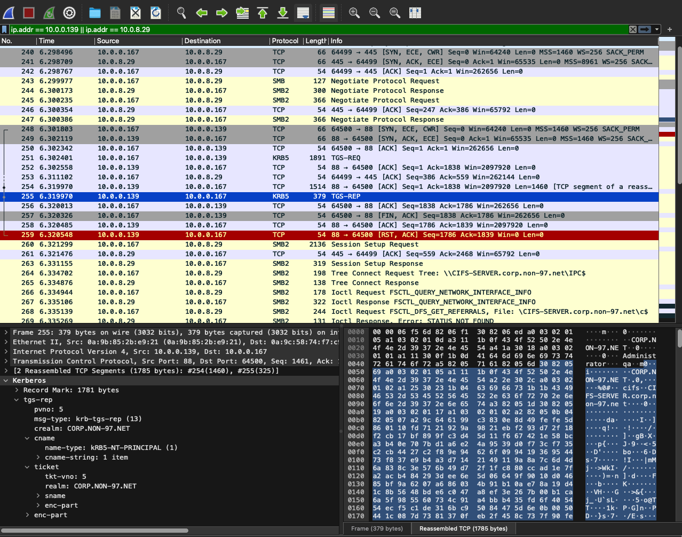Toggle packet list colorization
Image resolution: width=682 pixels, height=537 pixels.
tap(329, 12)
